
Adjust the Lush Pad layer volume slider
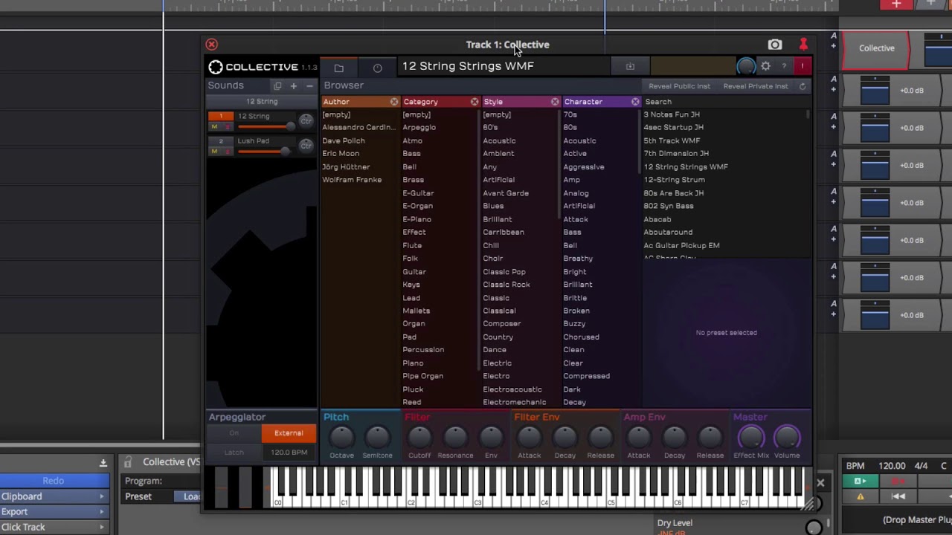coord(264,152)
